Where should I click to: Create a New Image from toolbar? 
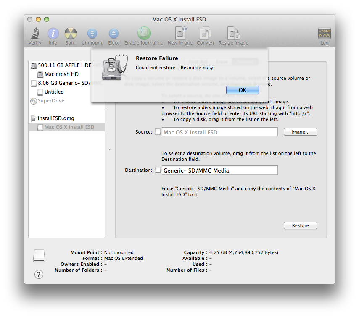180,33
